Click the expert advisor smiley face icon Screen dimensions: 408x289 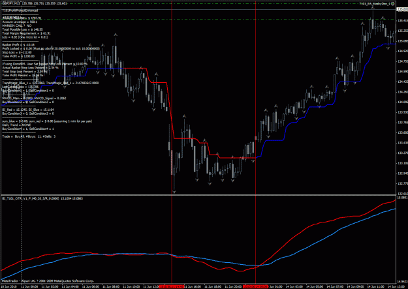click(392, 4)
